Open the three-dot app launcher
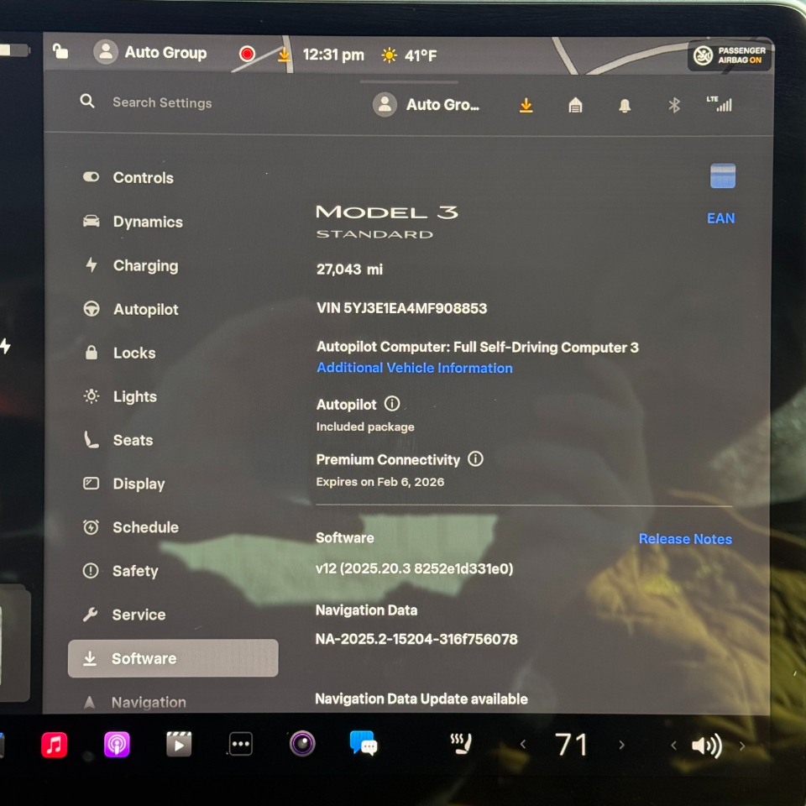 (241, 745)
